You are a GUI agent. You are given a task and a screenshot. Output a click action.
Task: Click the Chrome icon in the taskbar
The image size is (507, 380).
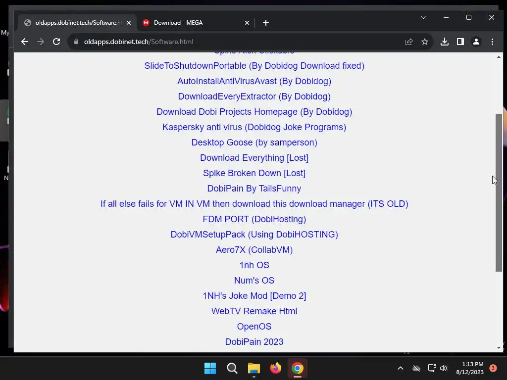(298, 368)
